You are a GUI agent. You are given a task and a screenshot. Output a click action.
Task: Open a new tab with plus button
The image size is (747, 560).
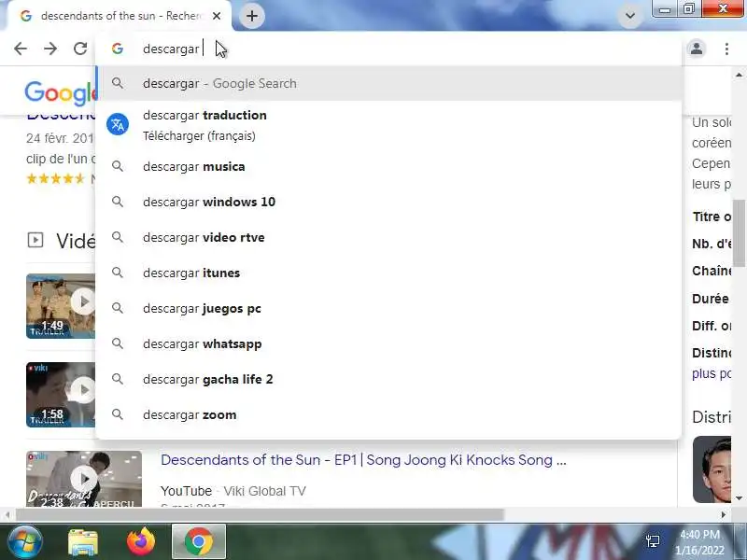click(x=251, y=16)
